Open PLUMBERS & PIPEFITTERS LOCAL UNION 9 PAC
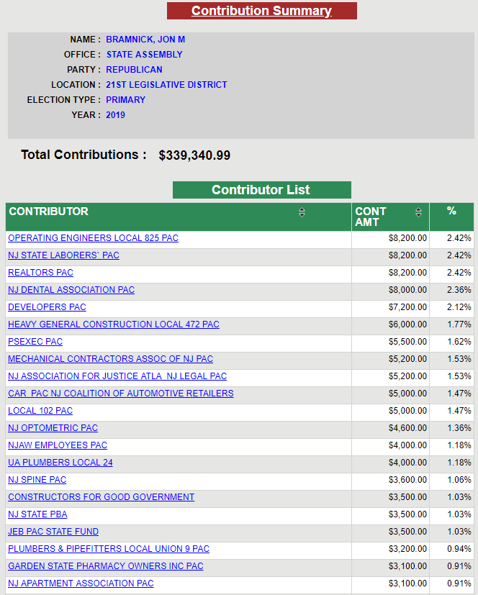The width and height of the screenshot is (478, 595). (109, 549)
